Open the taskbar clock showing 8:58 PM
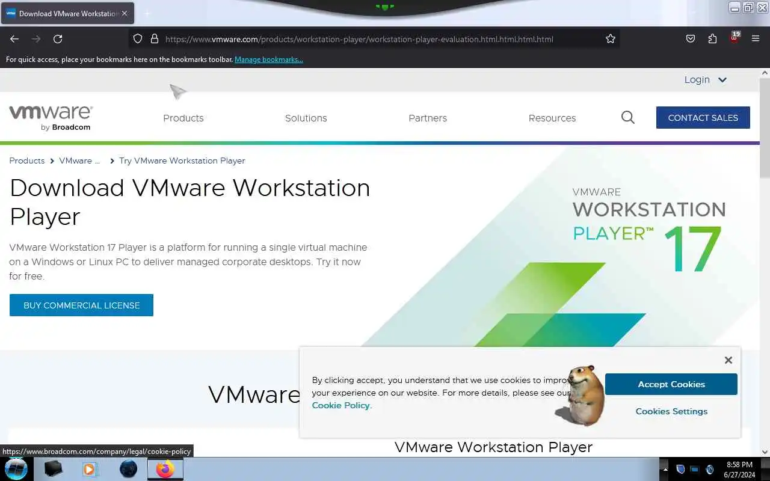Image resolution: width=770 pixels, height=481 pixels. click(x=739, y=470)
